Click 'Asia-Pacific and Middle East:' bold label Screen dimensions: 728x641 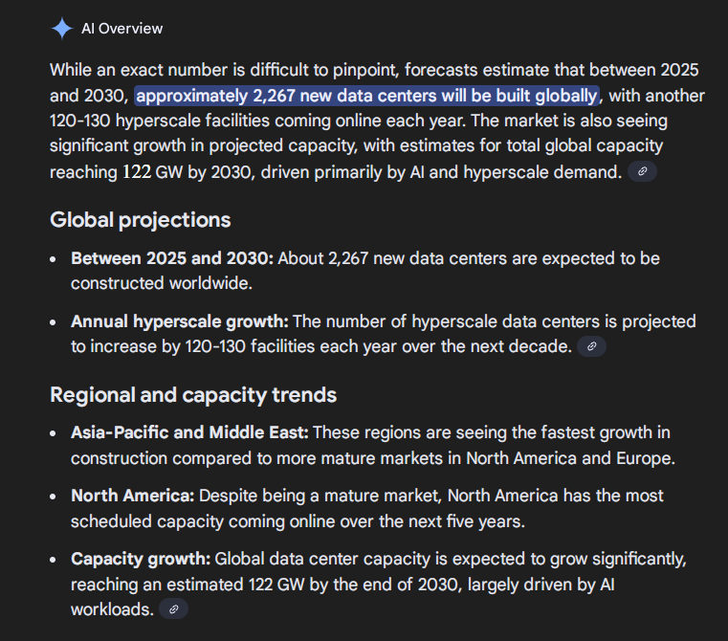pyautogui.click(x=189, y=432)
